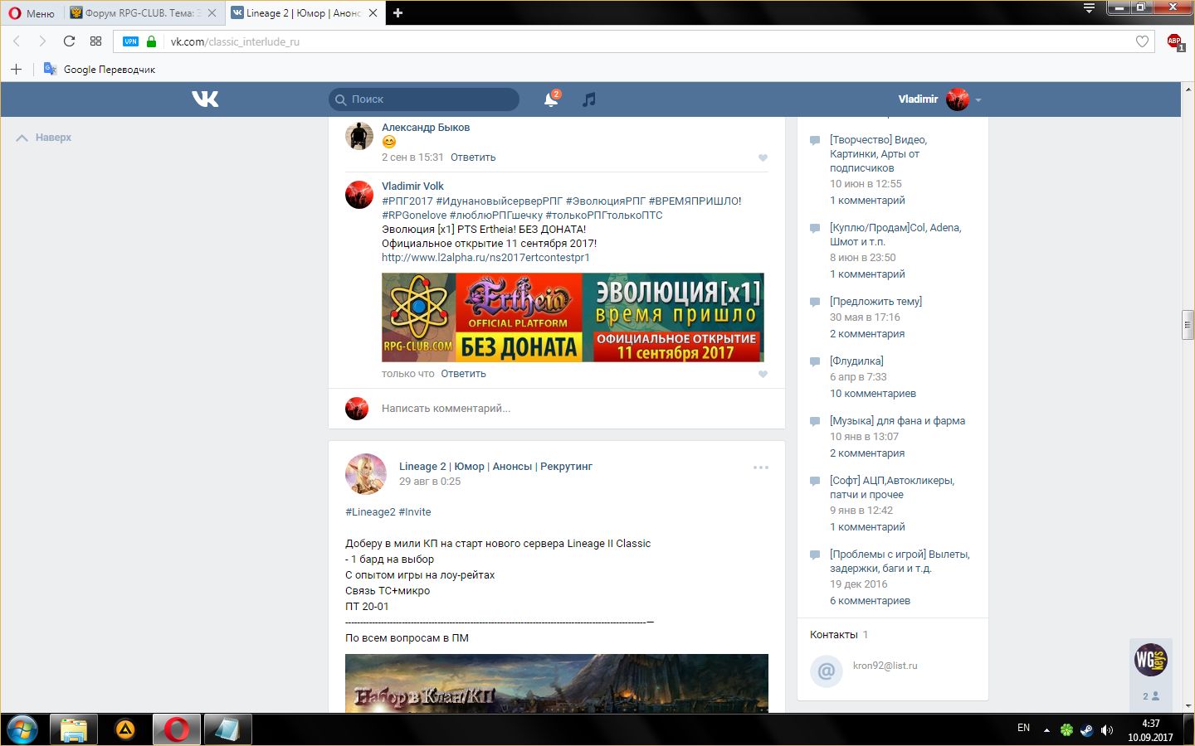Open [Проблемы с игрой] Вылеты topic
This screenshot has height=746, width=1195.
(900, 561)
